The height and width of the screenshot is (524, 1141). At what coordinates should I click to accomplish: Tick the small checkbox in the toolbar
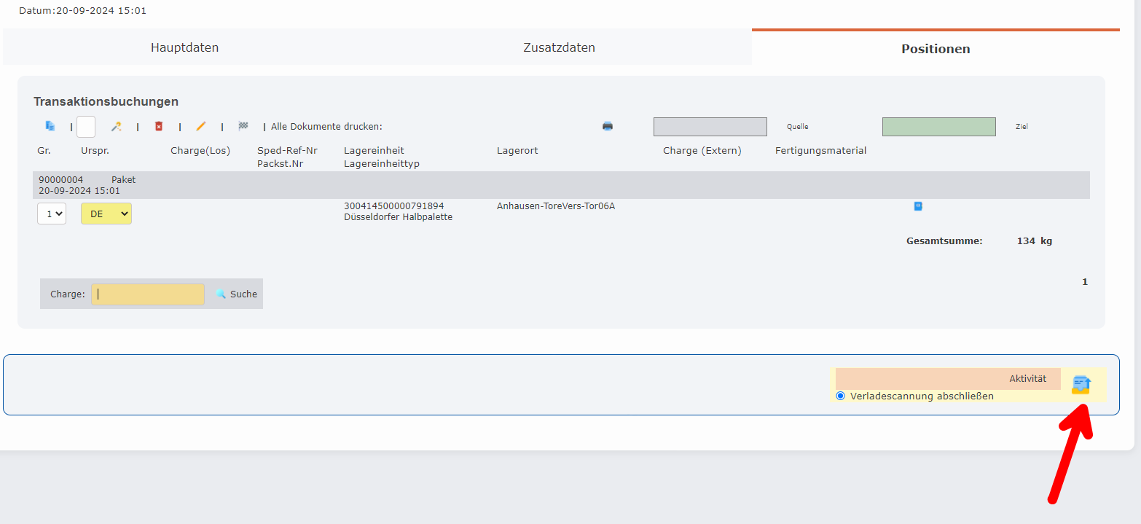[86, 127]
